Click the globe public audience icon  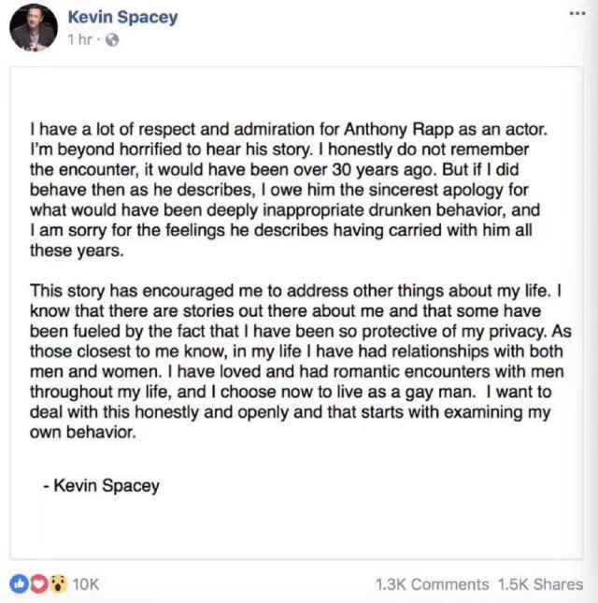[x=112, y=39]
